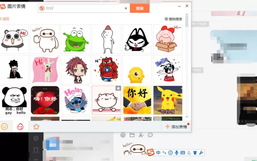Select the 同志你好 panda meme sticker
The height and width of the screenshot is (161, 257).
(15, 100)
